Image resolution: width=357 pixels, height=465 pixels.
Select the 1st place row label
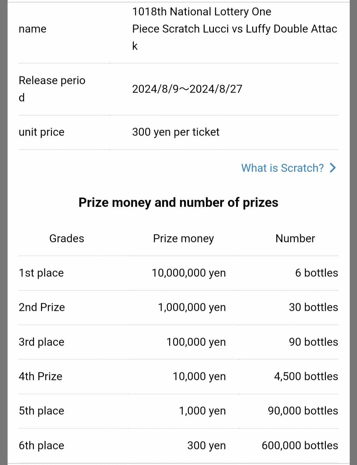pos(41,273)
